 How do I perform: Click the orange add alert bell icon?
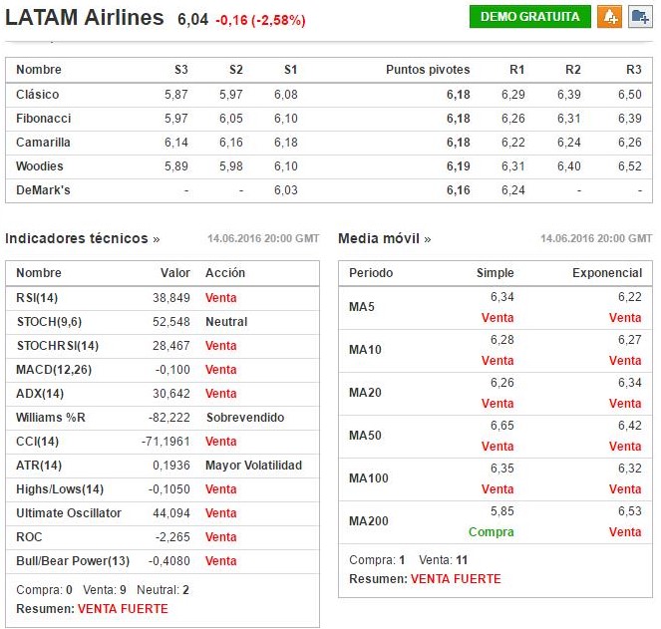[608, 17]
